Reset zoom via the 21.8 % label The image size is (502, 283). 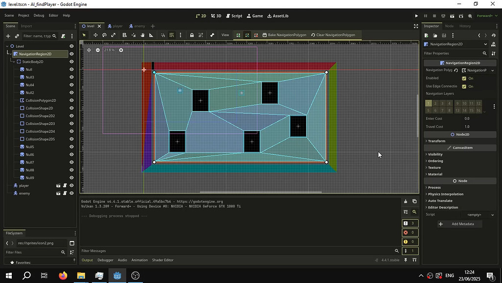[109, 50]
